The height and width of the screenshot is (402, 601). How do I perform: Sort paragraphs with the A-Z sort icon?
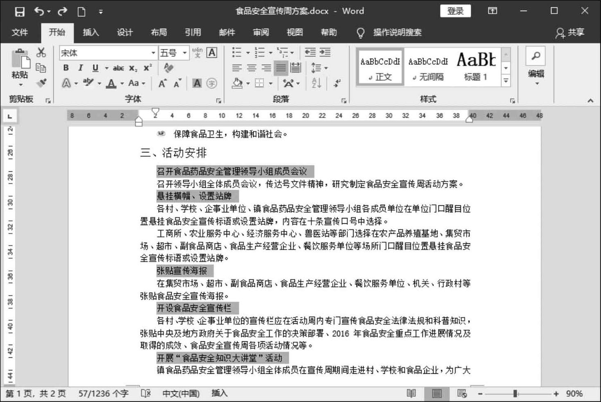(316, 83)
